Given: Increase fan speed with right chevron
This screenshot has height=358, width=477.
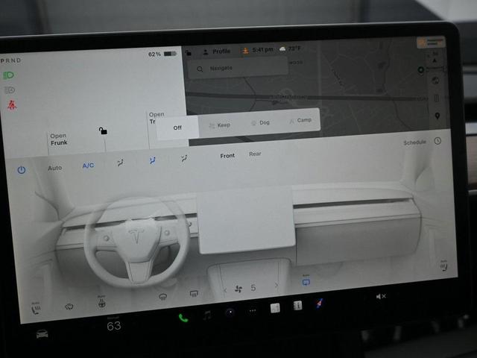Looking at the screenshot, I should pos(277,286).
